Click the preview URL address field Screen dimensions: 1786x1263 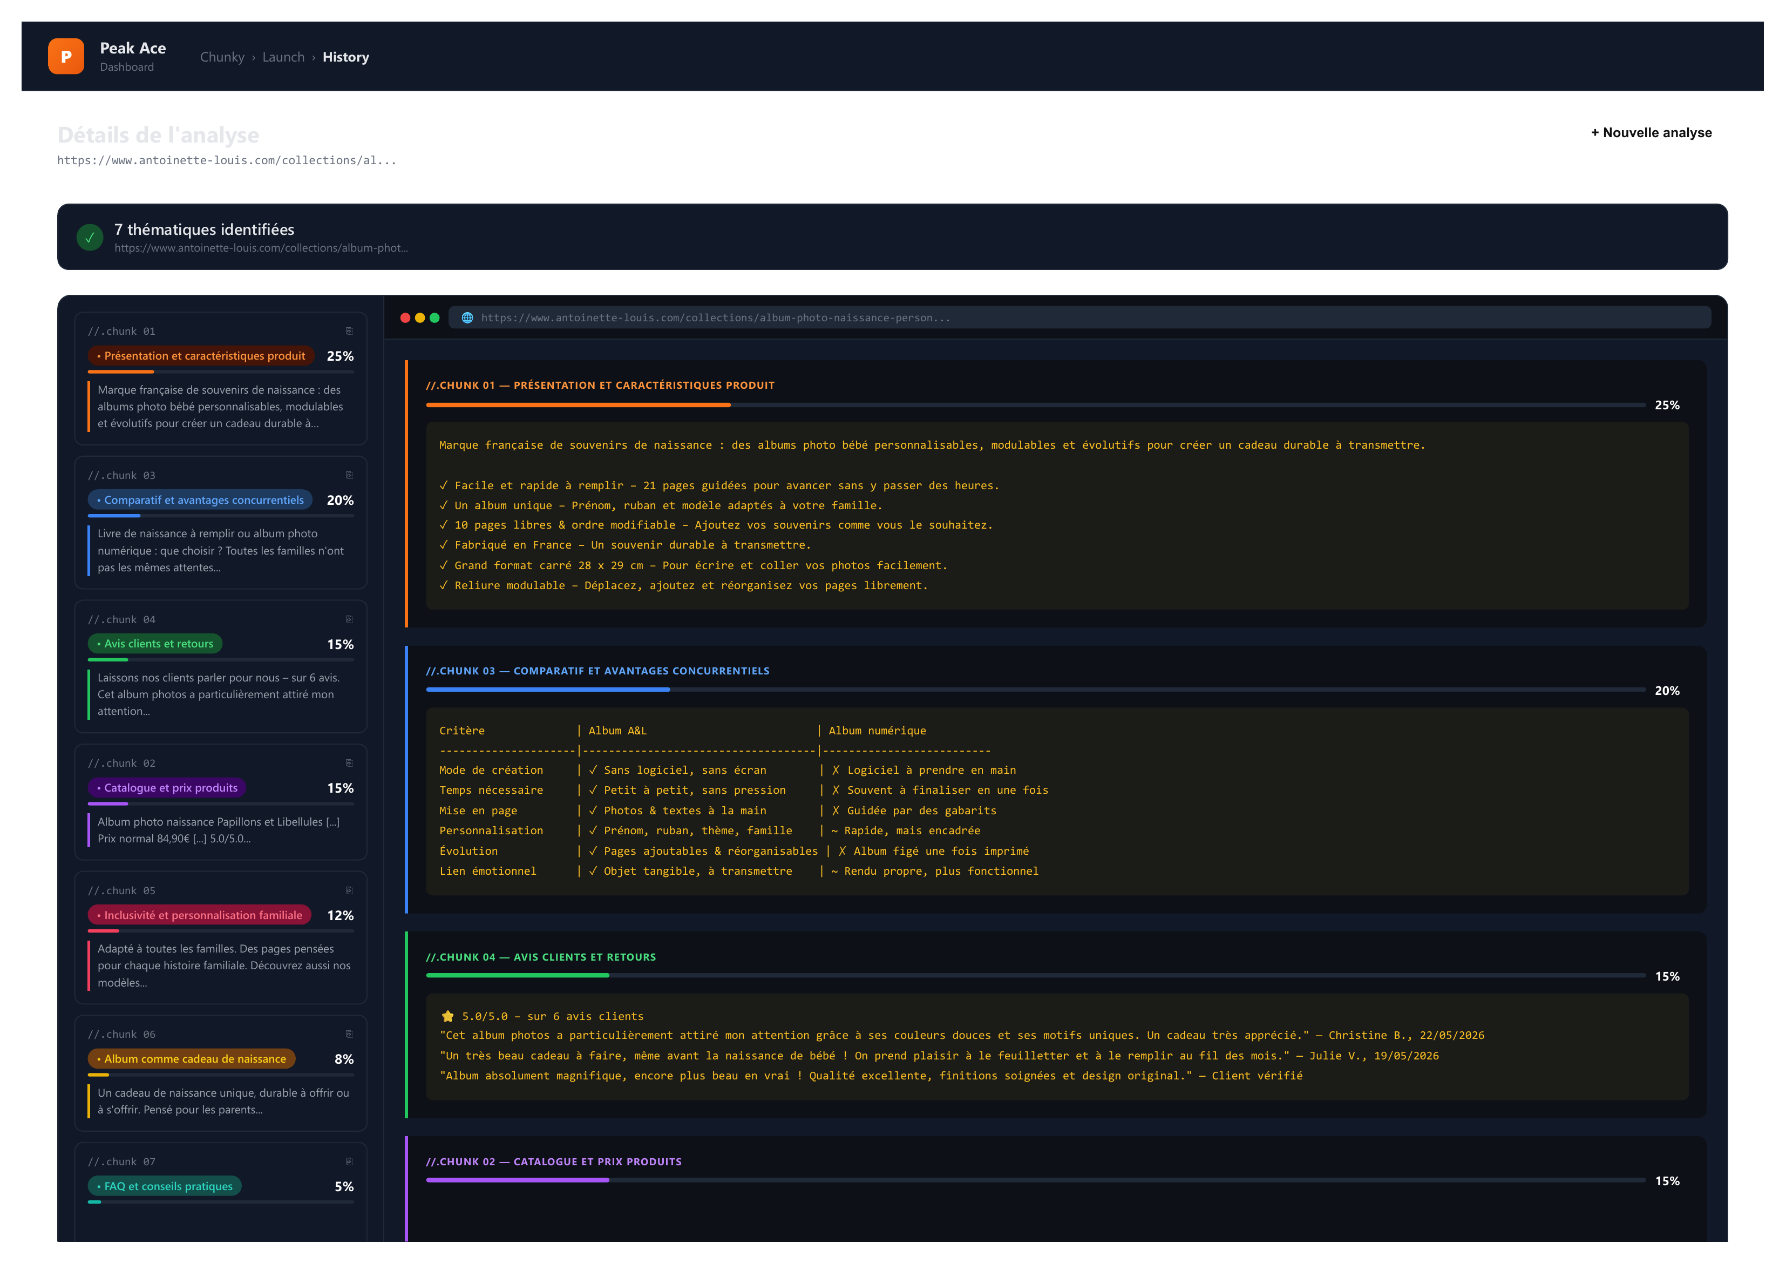point(1079,318)
